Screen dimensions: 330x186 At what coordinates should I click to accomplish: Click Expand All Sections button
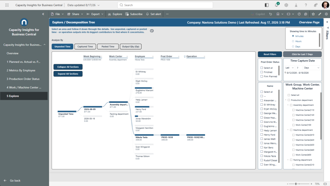click(x=68, y=74)
